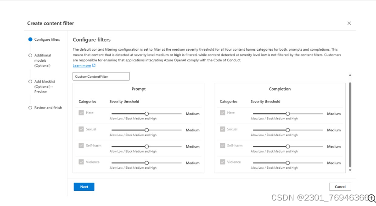
Task: Toggle the Prompt Hate category checkbox
Action: point(81,113)
